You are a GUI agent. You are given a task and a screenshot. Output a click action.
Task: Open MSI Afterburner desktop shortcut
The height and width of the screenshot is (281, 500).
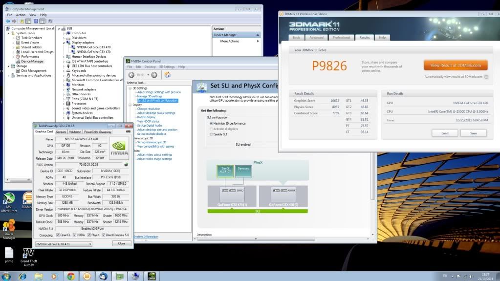(9, 202)
